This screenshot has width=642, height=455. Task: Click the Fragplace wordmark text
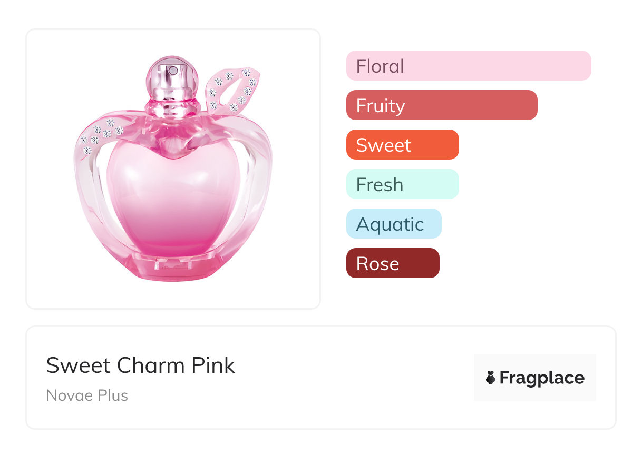click(x=541, y=378)
